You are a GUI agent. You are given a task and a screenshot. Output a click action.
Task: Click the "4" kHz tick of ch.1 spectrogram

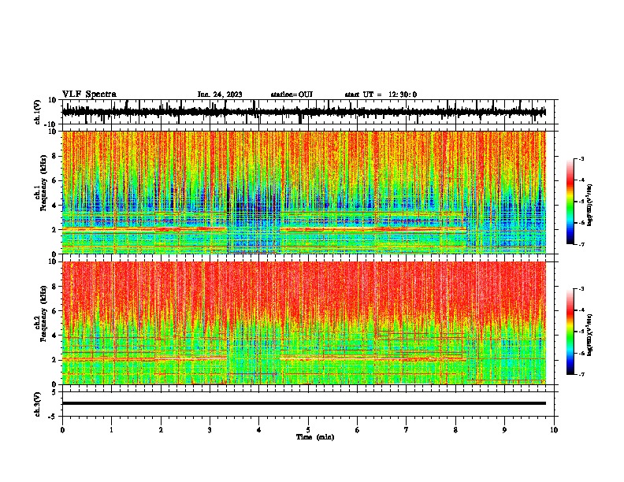point(54,206)
